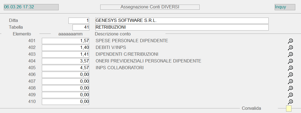
Task: Click the GENESYS SOFTWARE S.R.L. name field
Action: [x=182, y=21]
